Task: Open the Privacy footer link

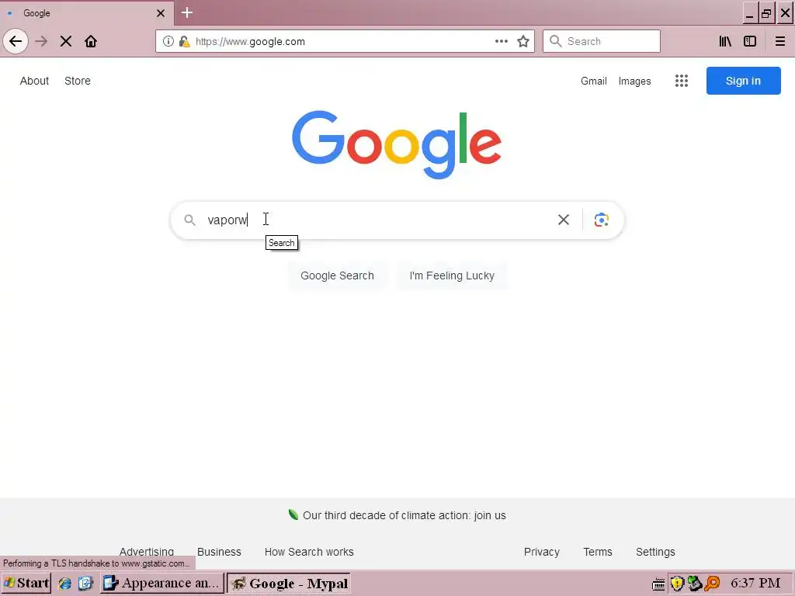Action: (541, 552)
